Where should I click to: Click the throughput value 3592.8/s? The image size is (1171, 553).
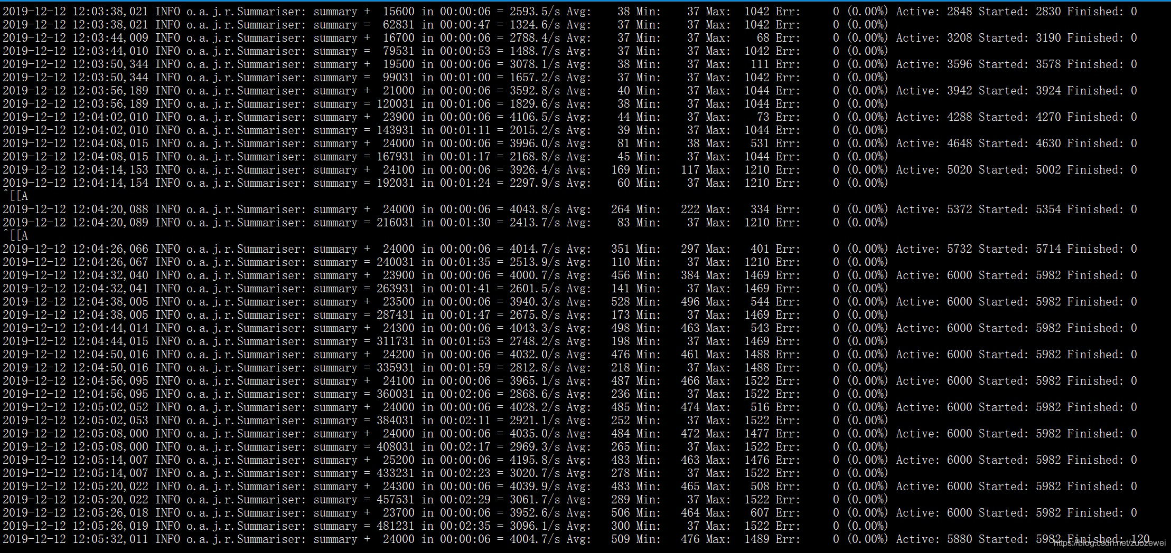coord(535,91)
